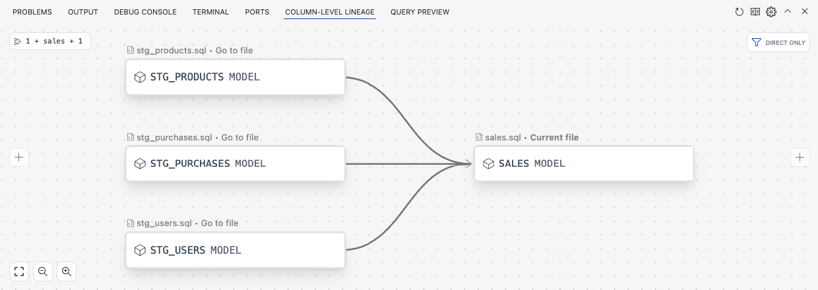The width and height of the screenshot is (818, 290).
Task: Select the STG_PURCHASES model node
Action: pos(235,163)
